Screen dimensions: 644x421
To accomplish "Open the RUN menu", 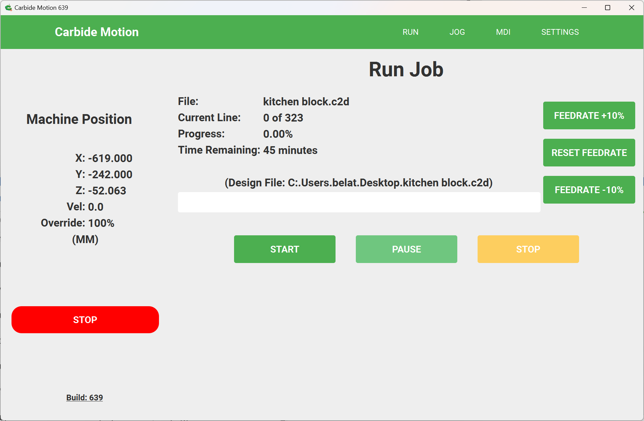I will (410, 32).
